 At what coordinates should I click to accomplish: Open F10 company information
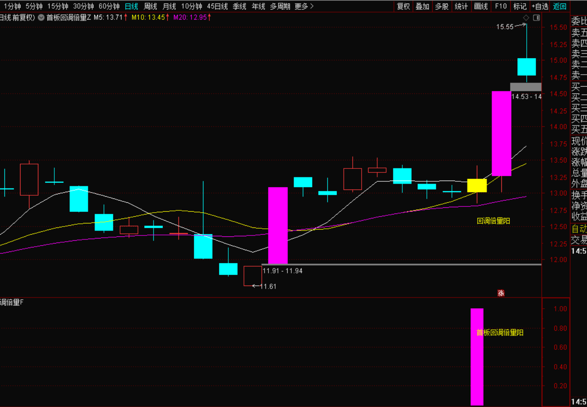[x=501, y=6]
